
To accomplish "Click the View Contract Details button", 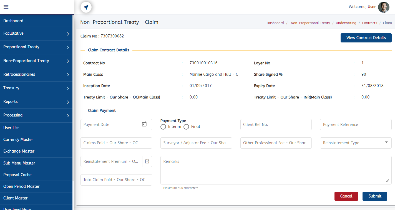I will [x=366, y=38].
